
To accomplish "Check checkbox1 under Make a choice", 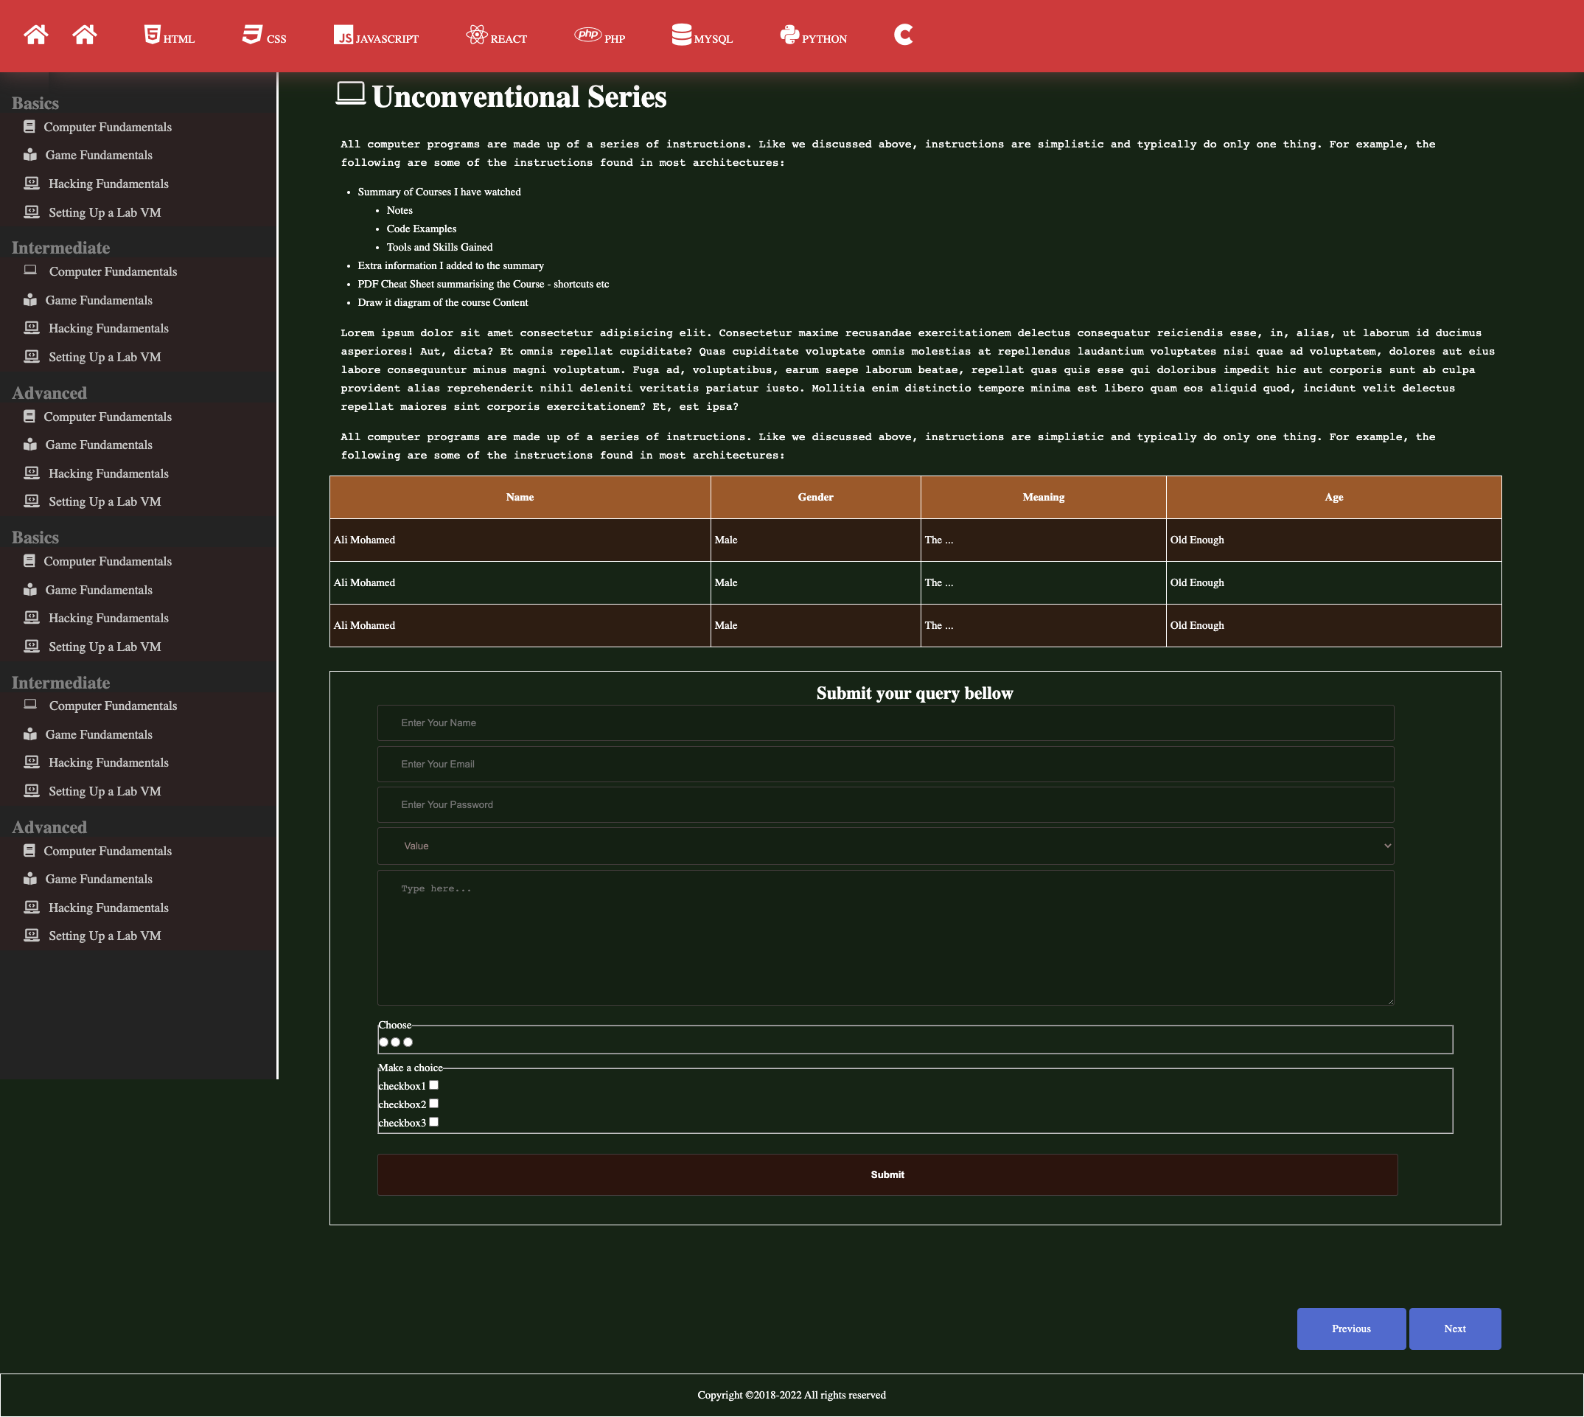I will click(433, 1084).
